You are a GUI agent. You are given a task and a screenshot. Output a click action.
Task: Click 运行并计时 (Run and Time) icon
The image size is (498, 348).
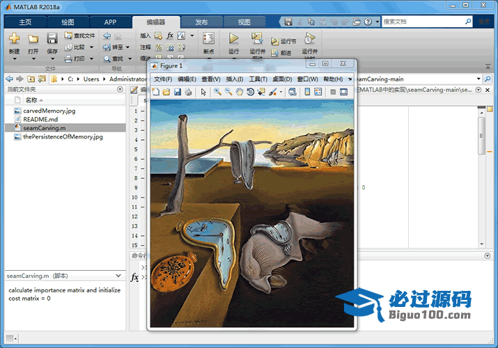(x=309, y=38)
